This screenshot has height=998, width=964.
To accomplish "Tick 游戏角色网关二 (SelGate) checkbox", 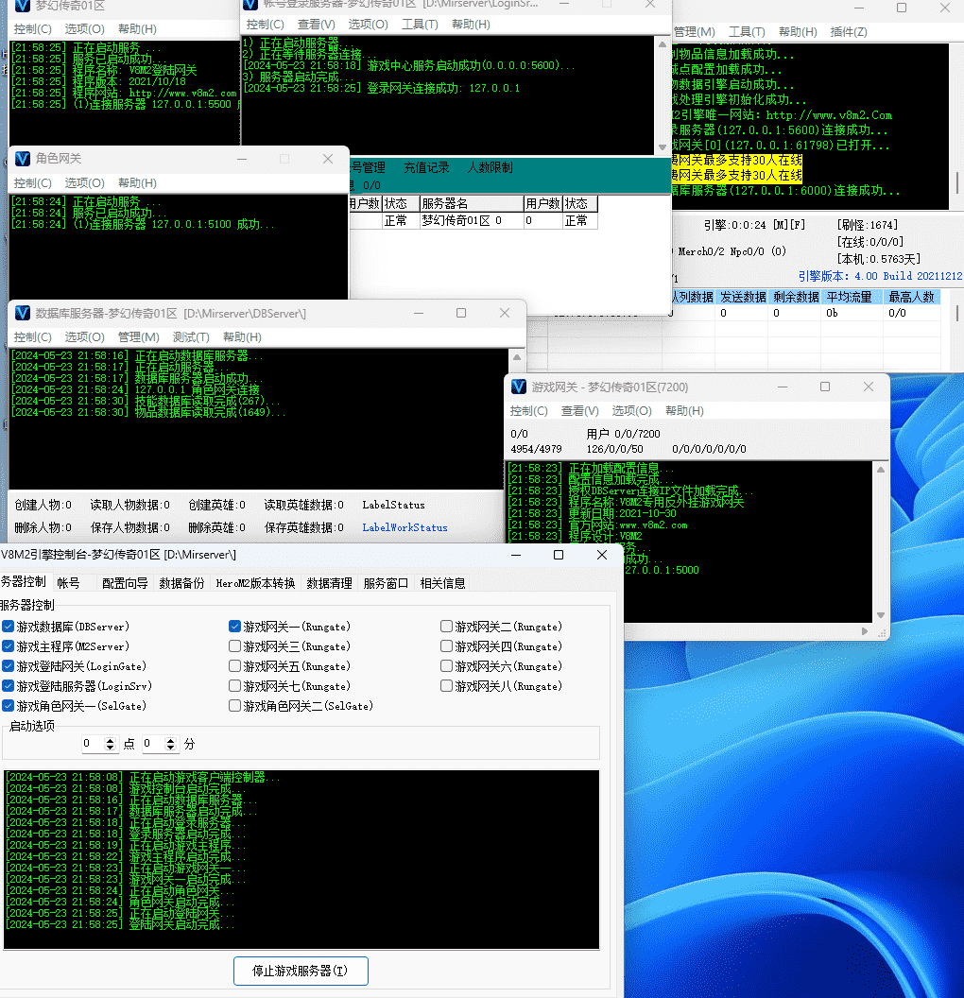I will point(235,706).
